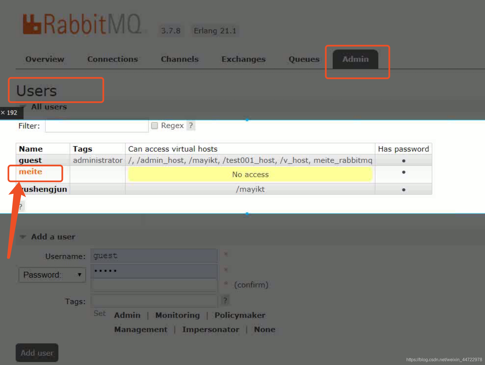Focus the Tags input field

(x=154, y=301)
